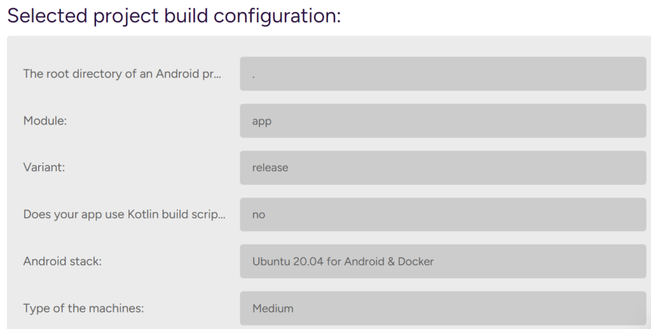Click the 'Does your app use Kotlin build scrip...' label
Screen dimensions: 651x329
124,215
